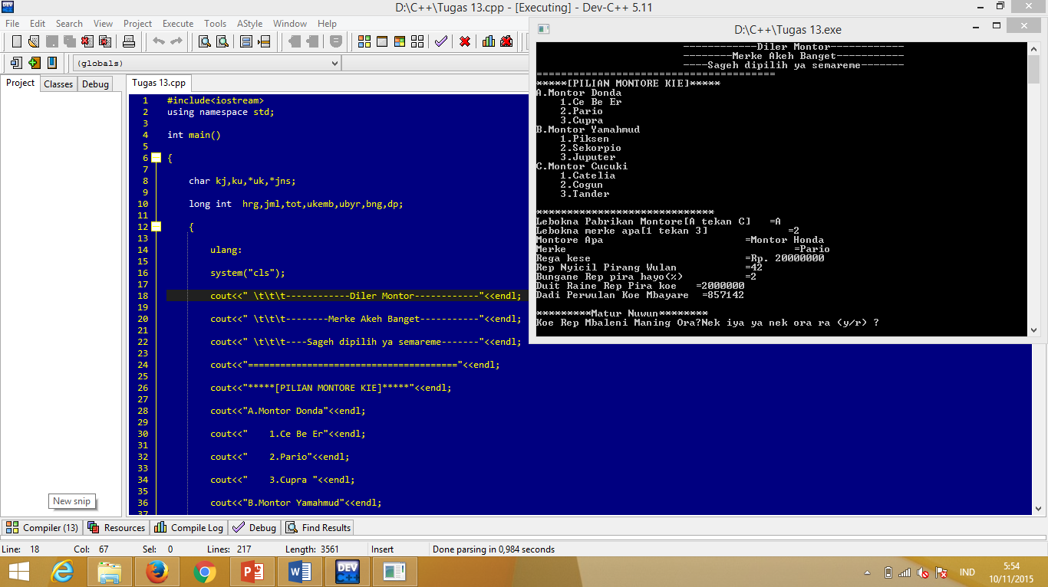This screenshot has width=1048, height=587.
Task: Click the Toggle Bookmarks toolbar icon
Action: coord(34,63)
